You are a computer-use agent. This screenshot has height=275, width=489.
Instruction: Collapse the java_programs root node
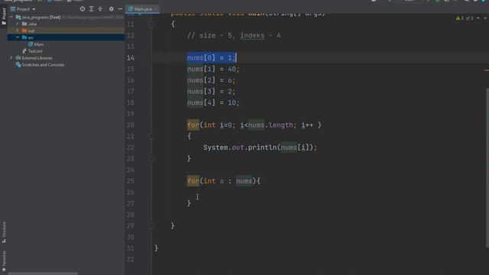(12, 17)
